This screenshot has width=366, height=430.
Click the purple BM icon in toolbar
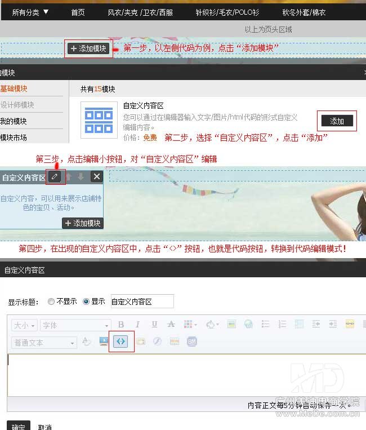point(192,342)
